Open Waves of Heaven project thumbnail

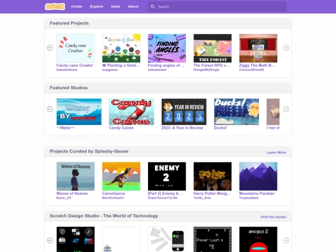point(75,176)
